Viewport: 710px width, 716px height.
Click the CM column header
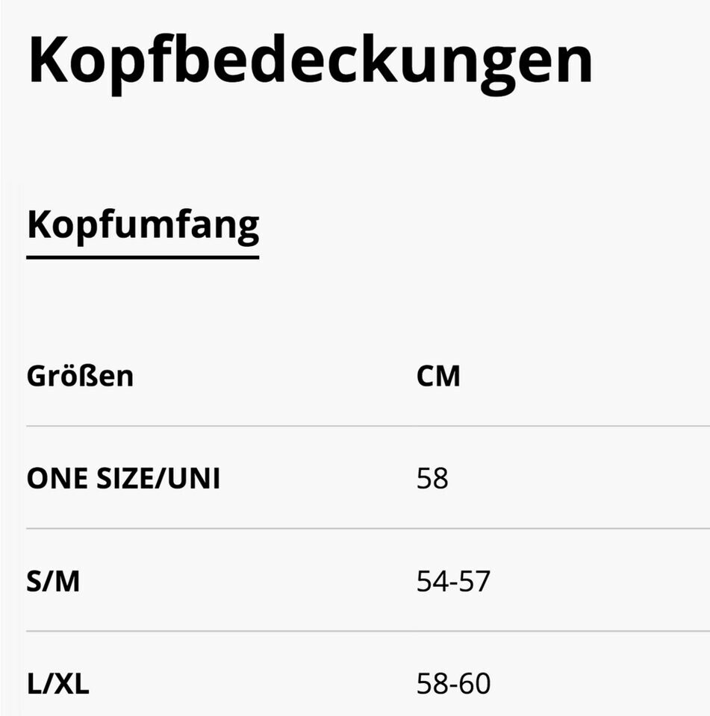pos(438,376)
